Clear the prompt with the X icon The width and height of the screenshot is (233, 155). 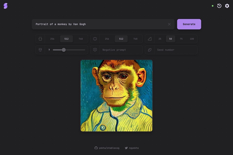click(169, 24)
